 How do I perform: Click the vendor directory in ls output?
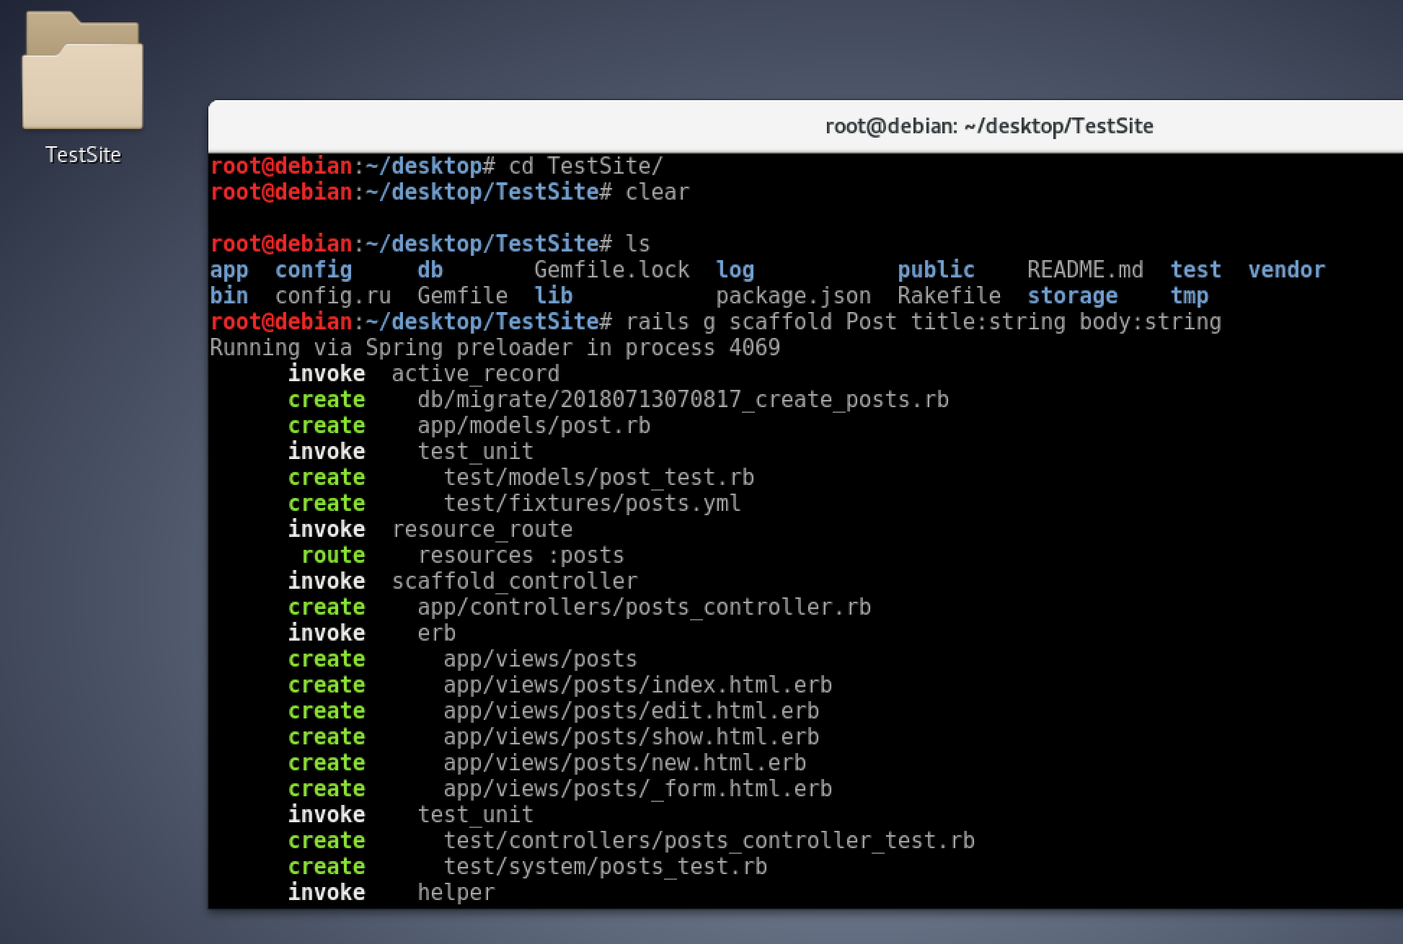[1285, 270]
